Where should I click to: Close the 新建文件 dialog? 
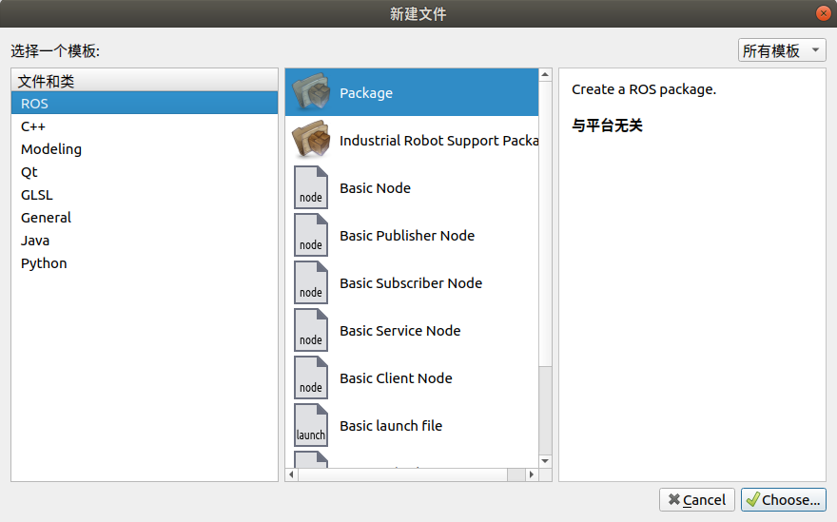pyautogui.click(x=824, y=12)
